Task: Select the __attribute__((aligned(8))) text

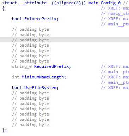Action: tap(53, 3)
